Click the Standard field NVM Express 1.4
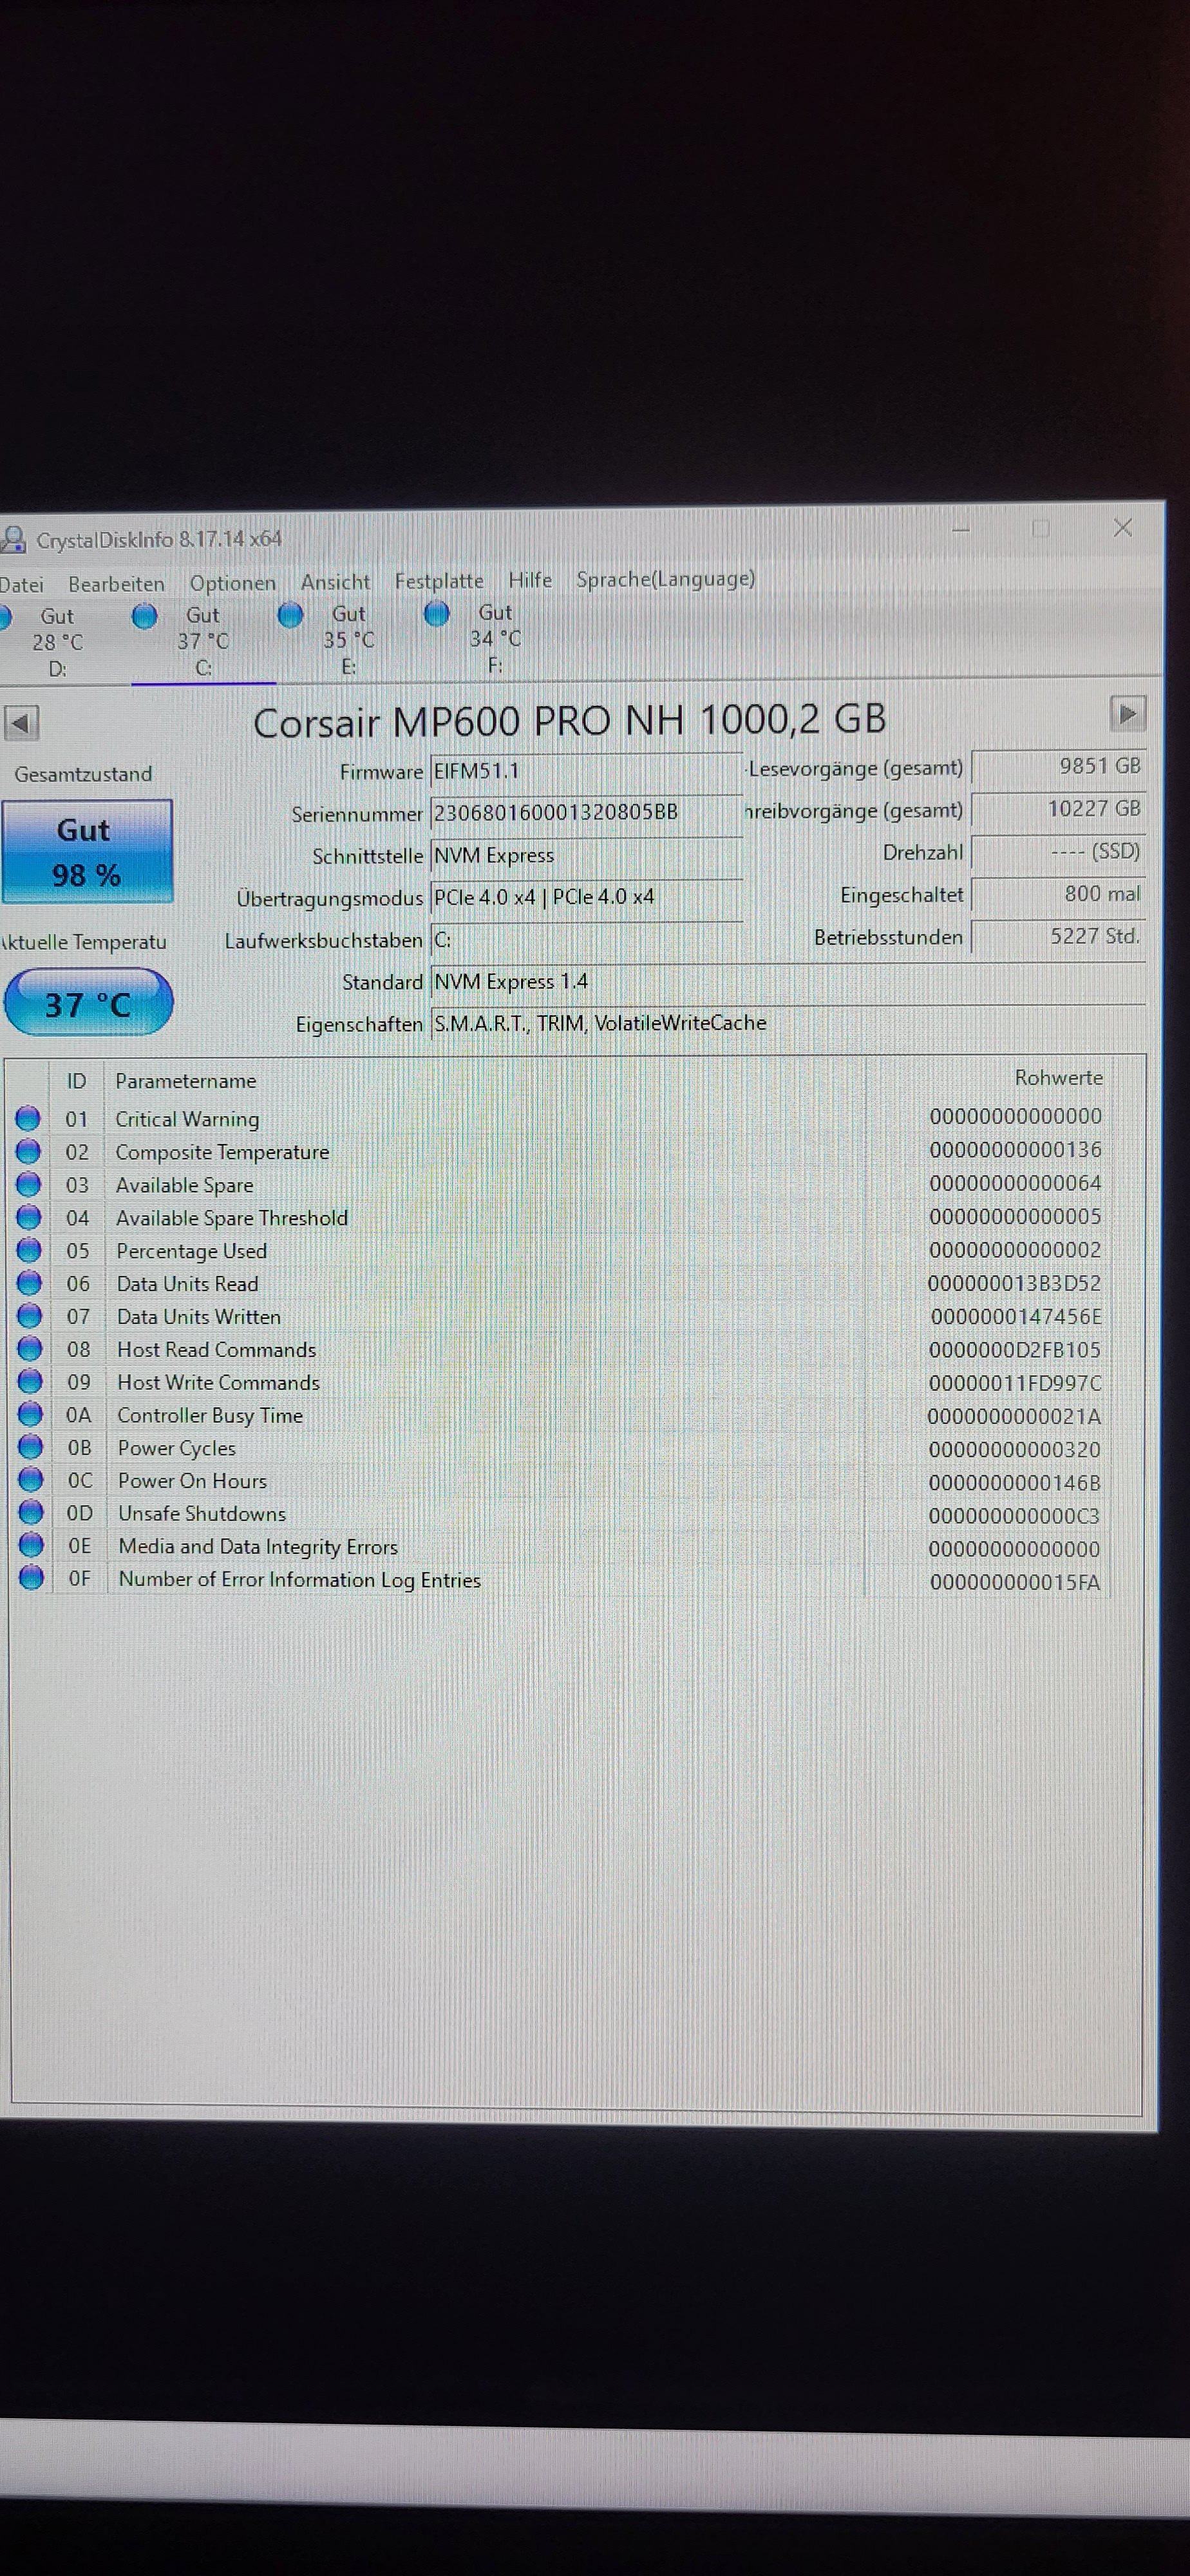The image size is (1190, 2576). click(788, 981)
